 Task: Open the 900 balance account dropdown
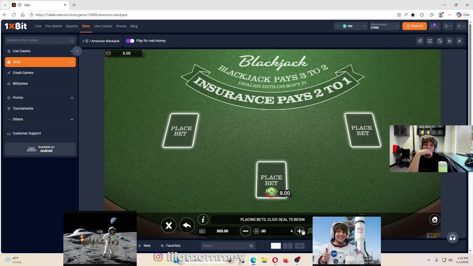pyautogui.click(x=354, y=26)
